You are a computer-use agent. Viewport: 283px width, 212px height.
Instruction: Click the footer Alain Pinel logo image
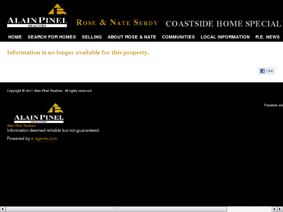pyautogui.click(x=39, y=113)
